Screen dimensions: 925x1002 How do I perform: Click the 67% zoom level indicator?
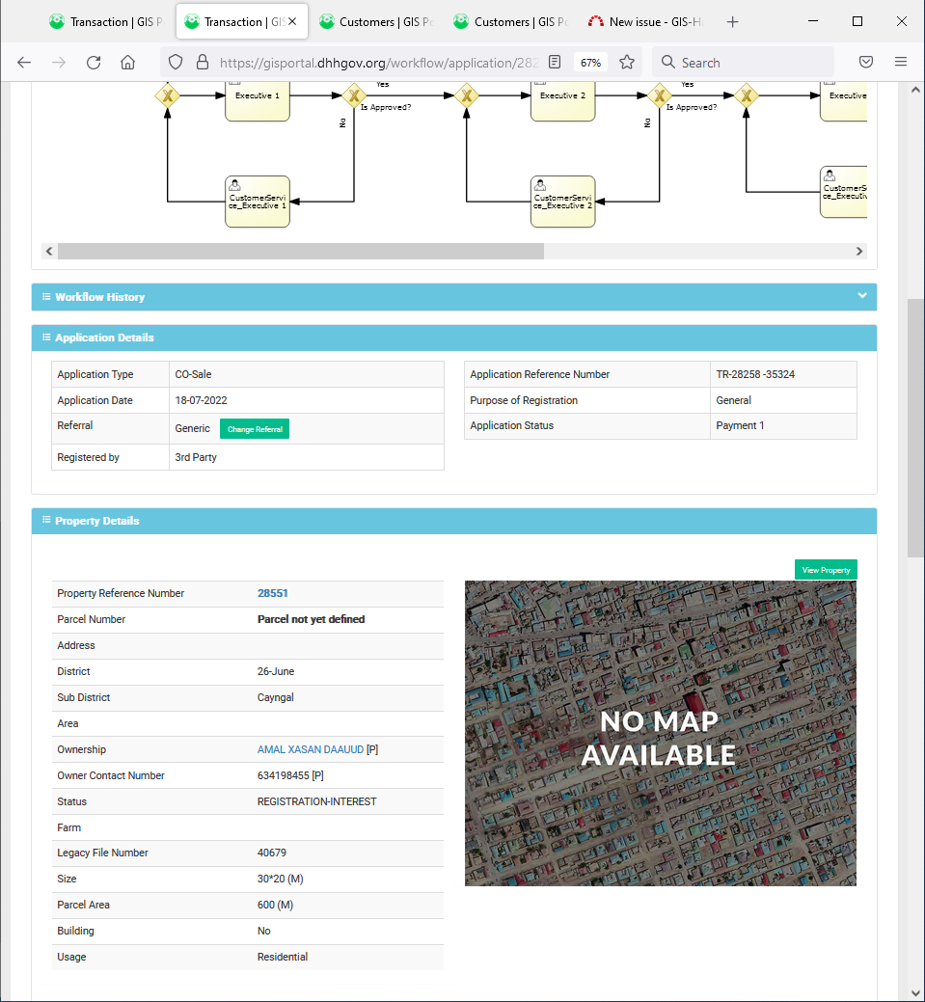(590, 63)
